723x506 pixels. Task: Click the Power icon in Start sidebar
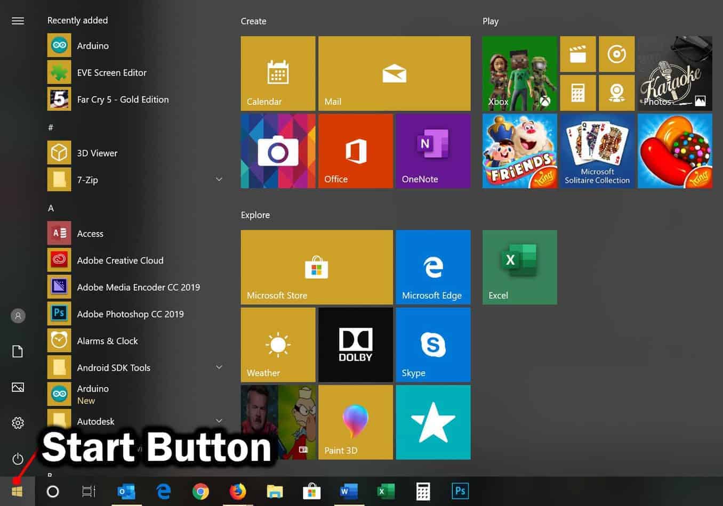click(x=18, y=459)
